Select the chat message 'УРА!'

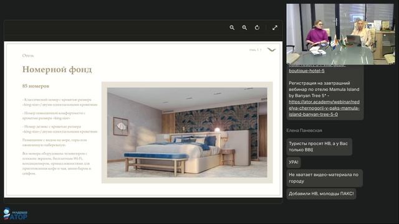click(x=294, y=162)
